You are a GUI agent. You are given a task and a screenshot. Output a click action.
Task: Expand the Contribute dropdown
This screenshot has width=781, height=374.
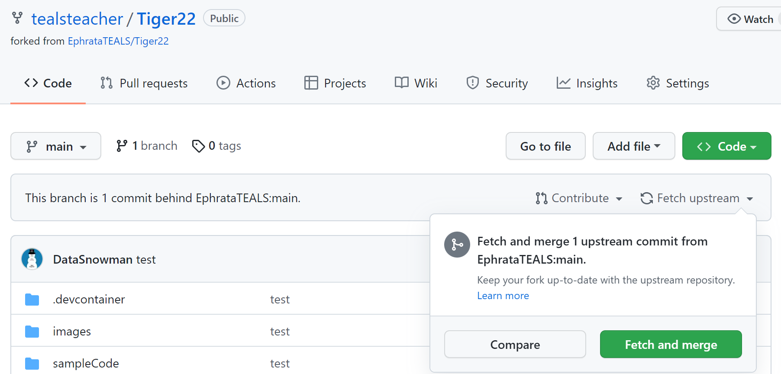click(579, 198)
